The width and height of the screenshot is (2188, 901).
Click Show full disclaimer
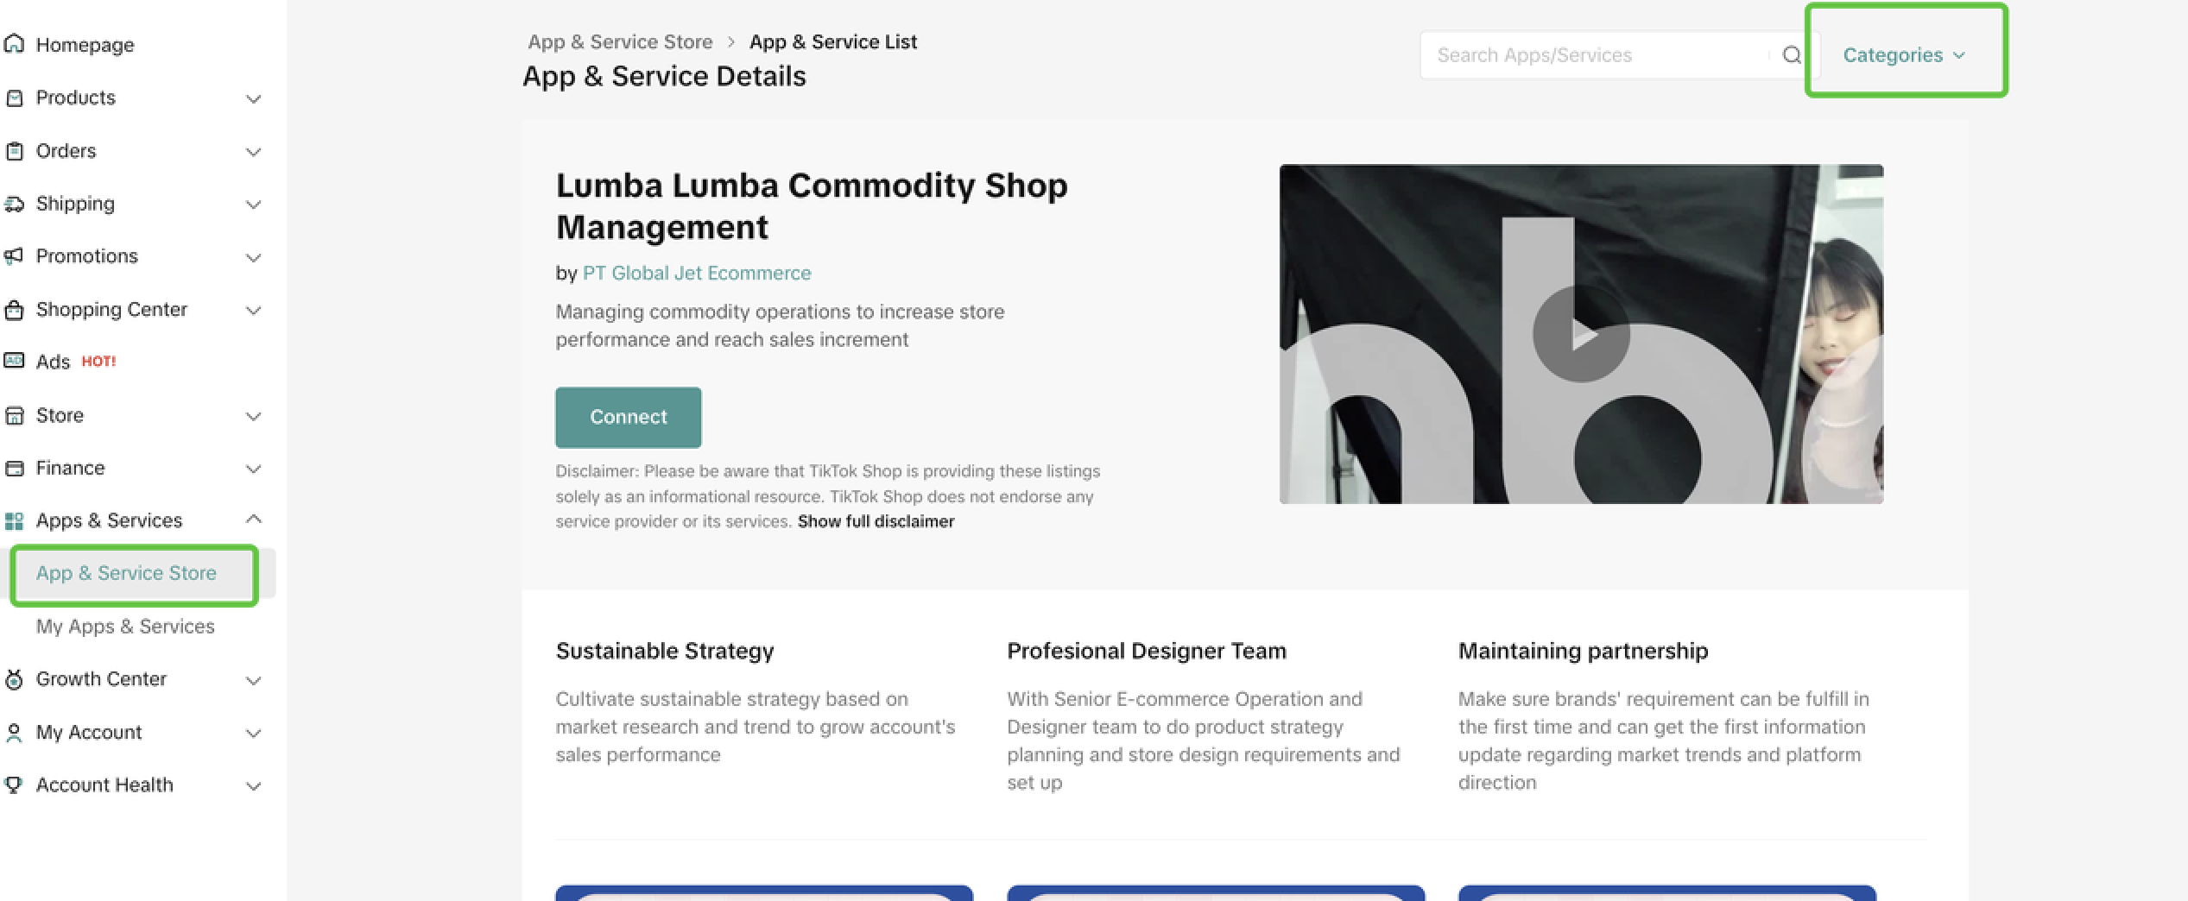pos(876,521)
